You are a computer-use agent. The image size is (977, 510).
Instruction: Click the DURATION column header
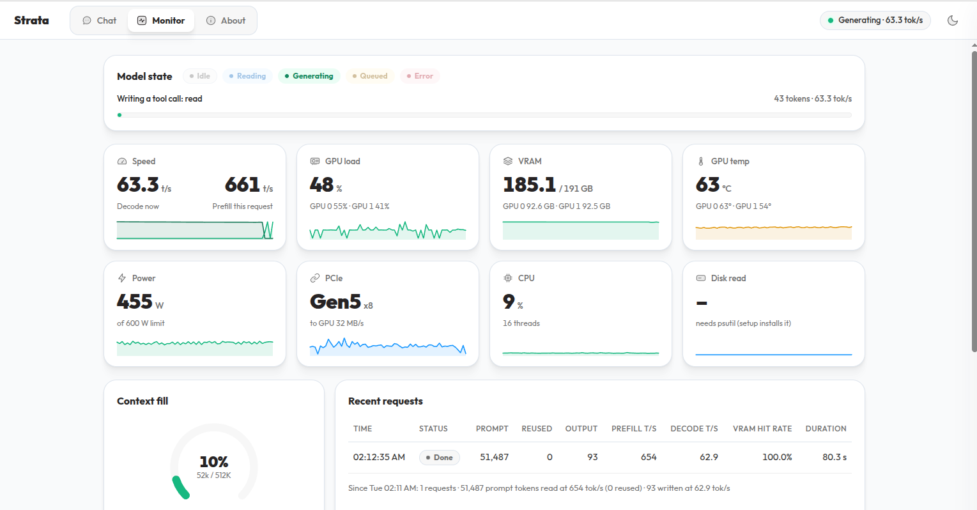point(826,429)
